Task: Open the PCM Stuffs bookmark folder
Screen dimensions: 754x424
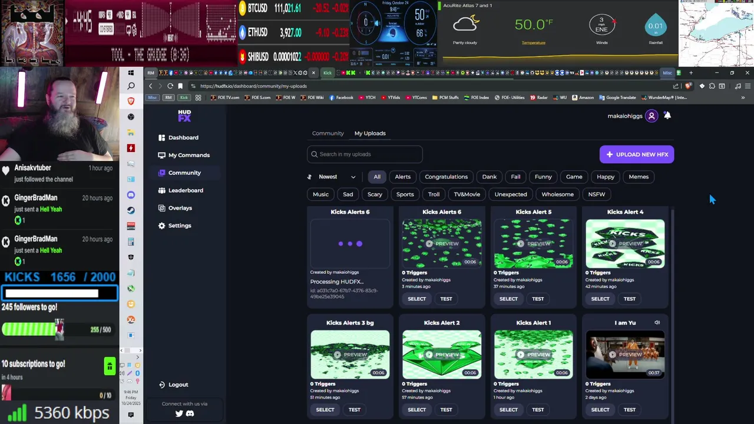Action: point(445,98)
